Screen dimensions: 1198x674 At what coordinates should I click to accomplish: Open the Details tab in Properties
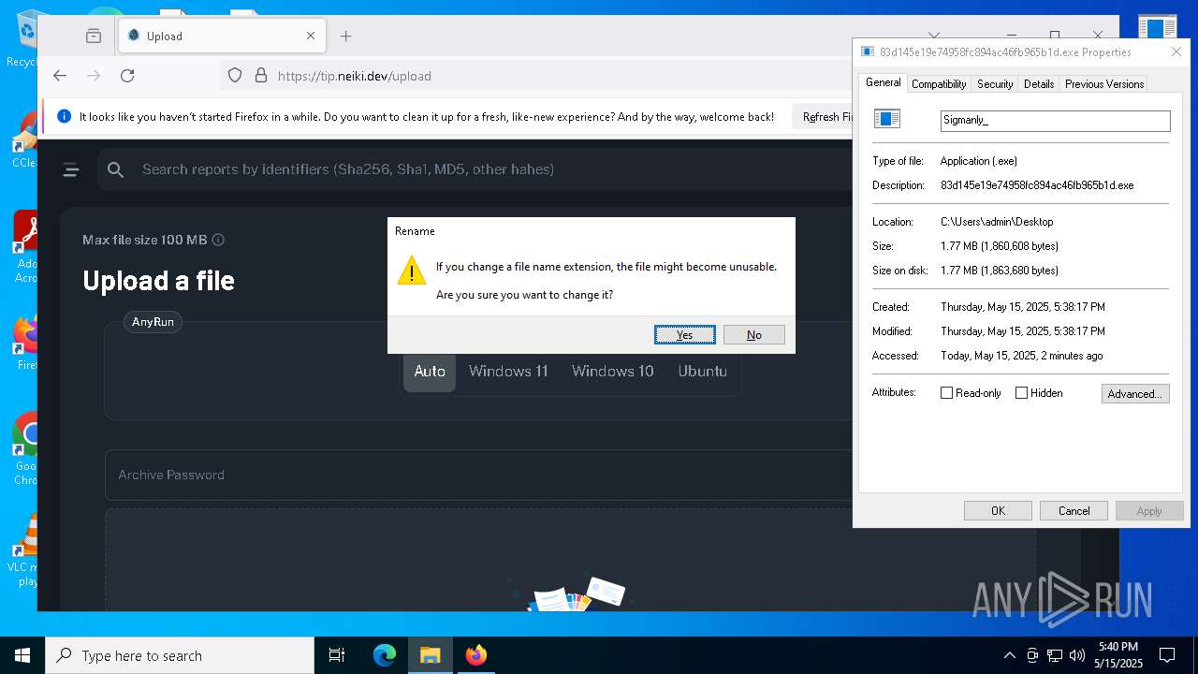(x=1039, y=83)
